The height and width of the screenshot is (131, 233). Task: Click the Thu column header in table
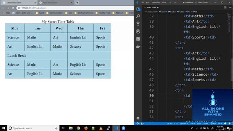(80, 28)
